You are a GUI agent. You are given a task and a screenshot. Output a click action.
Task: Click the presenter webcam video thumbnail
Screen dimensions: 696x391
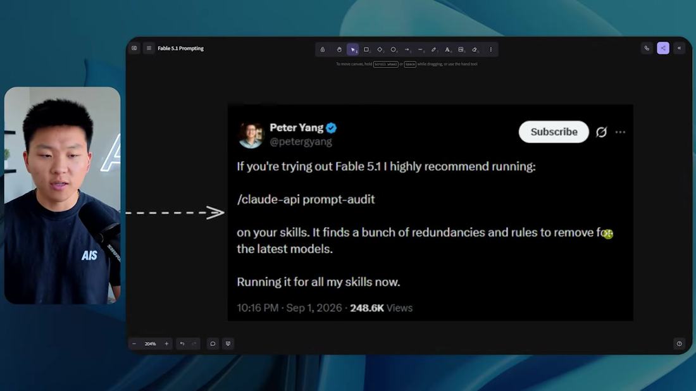62,195
